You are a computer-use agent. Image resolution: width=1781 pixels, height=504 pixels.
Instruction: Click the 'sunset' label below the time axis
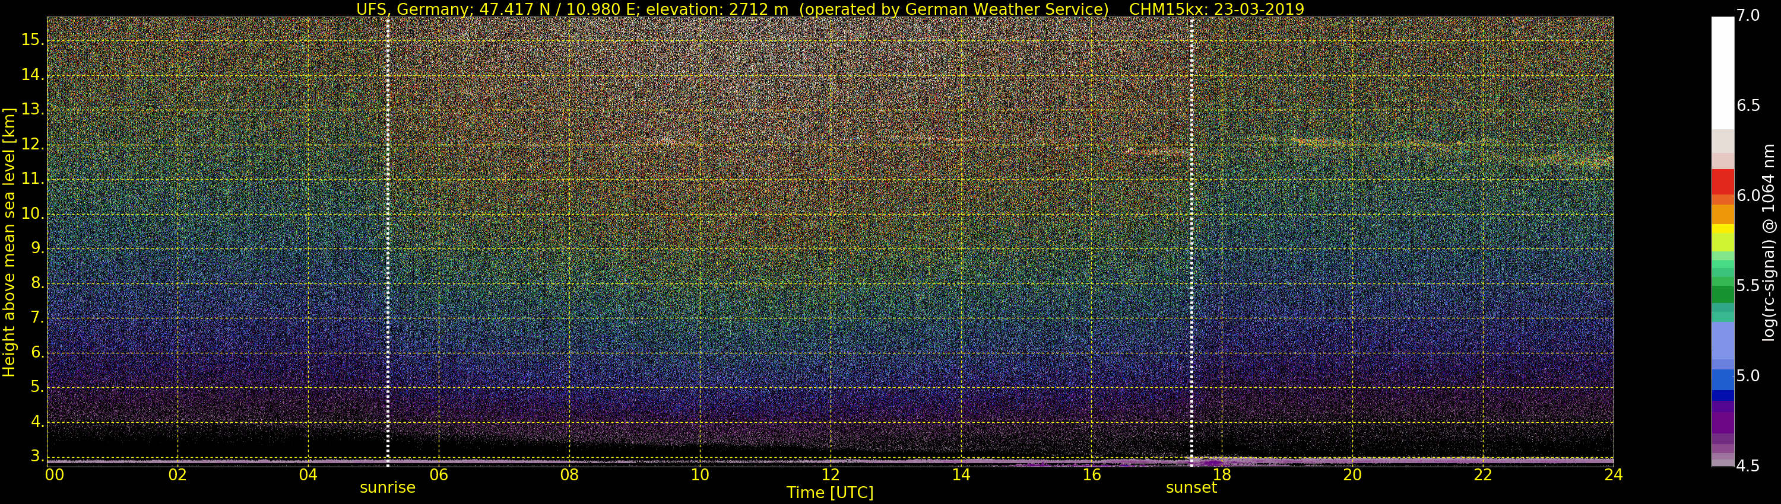pyautogui.click(x=1191, y=487)
